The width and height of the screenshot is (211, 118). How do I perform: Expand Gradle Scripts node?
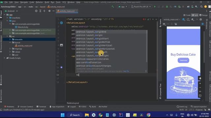(4, 58)
